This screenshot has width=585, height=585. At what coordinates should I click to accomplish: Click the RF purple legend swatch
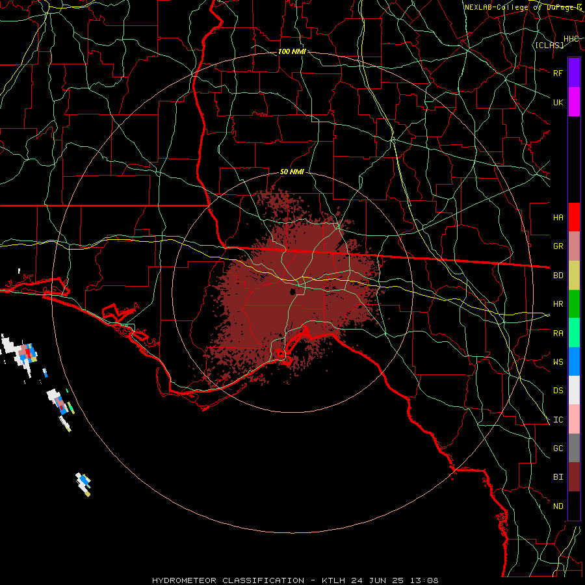(574, 73)
